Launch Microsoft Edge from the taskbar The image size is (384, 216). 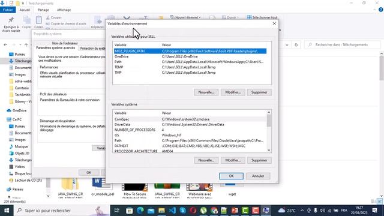tap(140, 211)
